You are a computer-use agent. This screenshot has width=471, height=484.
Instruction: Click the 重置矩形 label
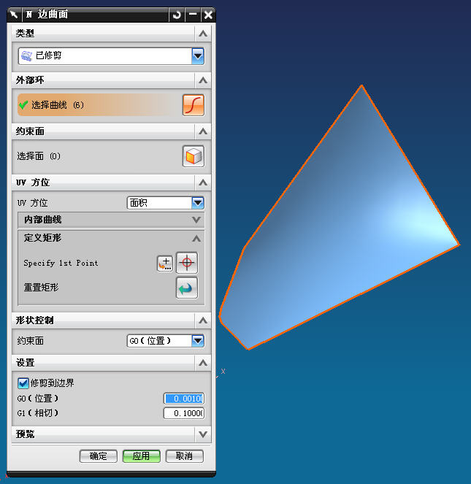click(x=41, y=288)
